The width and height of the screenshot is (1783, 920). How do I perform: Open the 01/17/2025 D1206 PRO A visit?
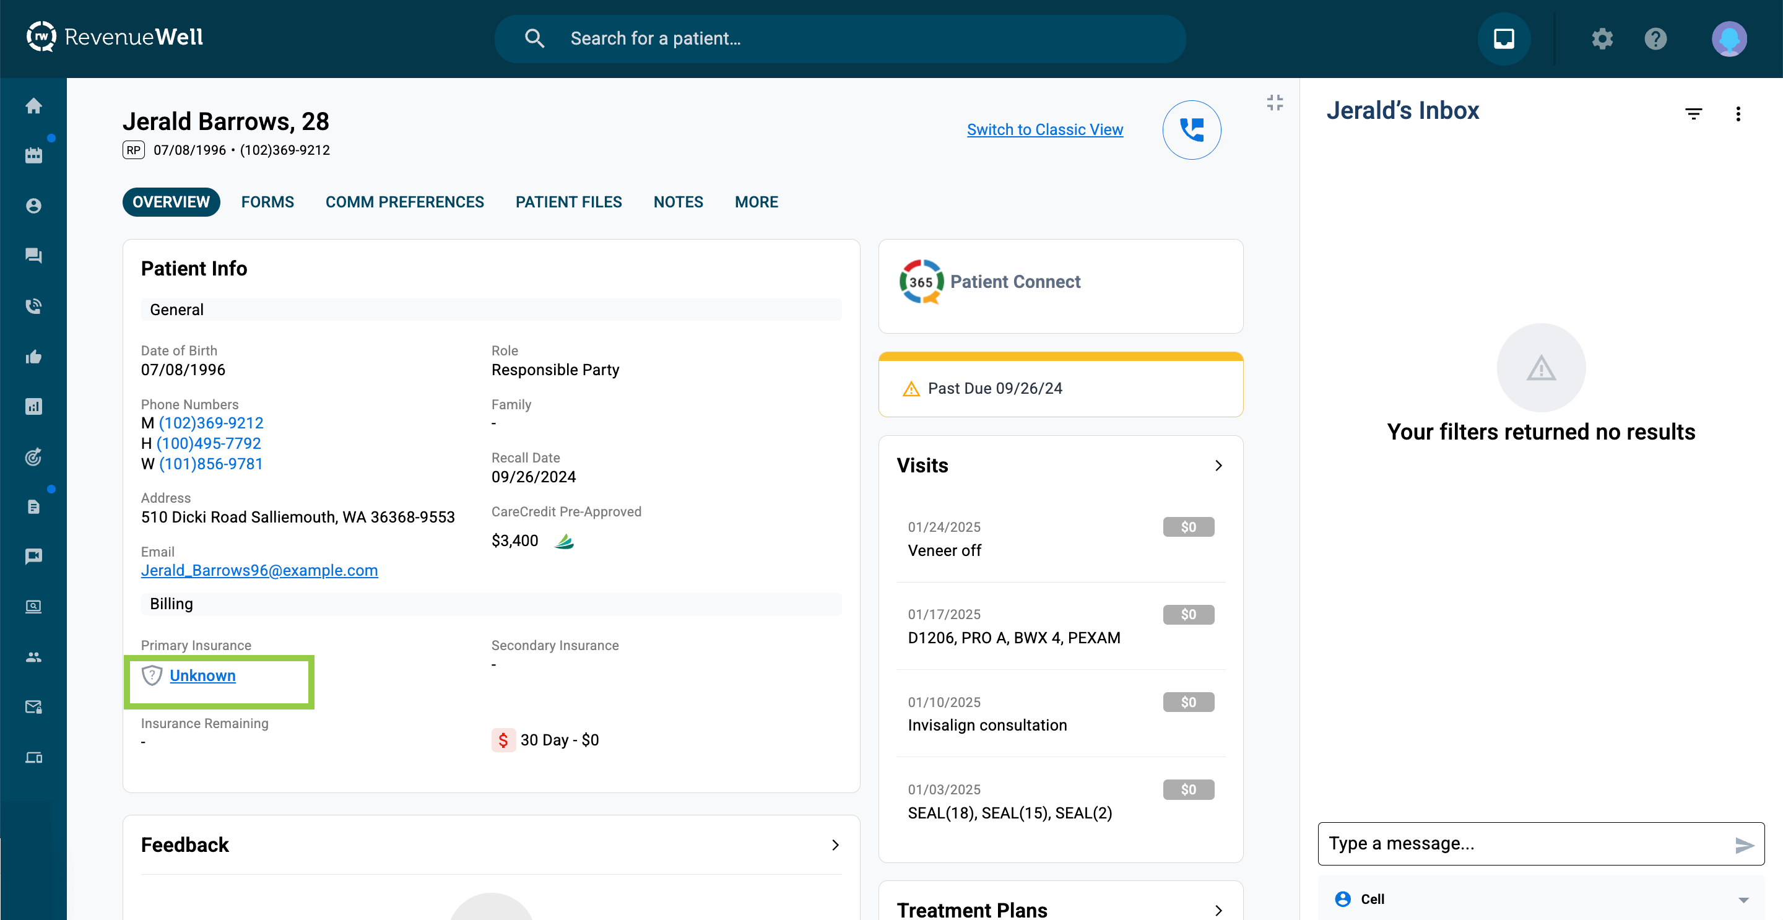(1061, 626)
